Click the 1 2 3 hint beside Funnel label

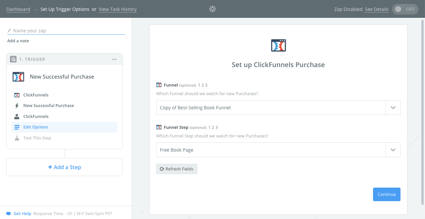203,85
